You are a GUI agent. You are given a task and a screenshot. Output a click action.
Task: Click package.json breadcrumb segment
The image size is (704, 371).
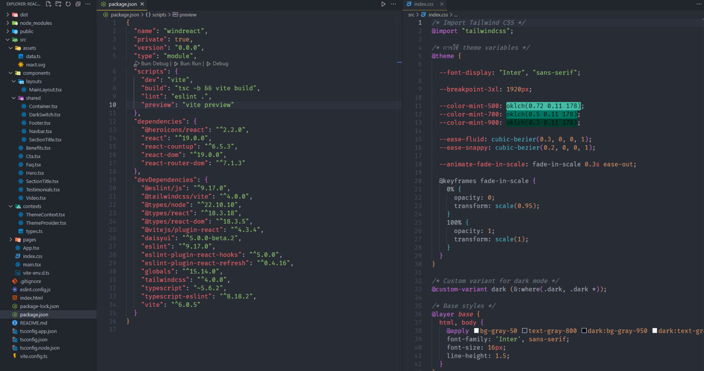pyautogui.click(x=125, y=15)
